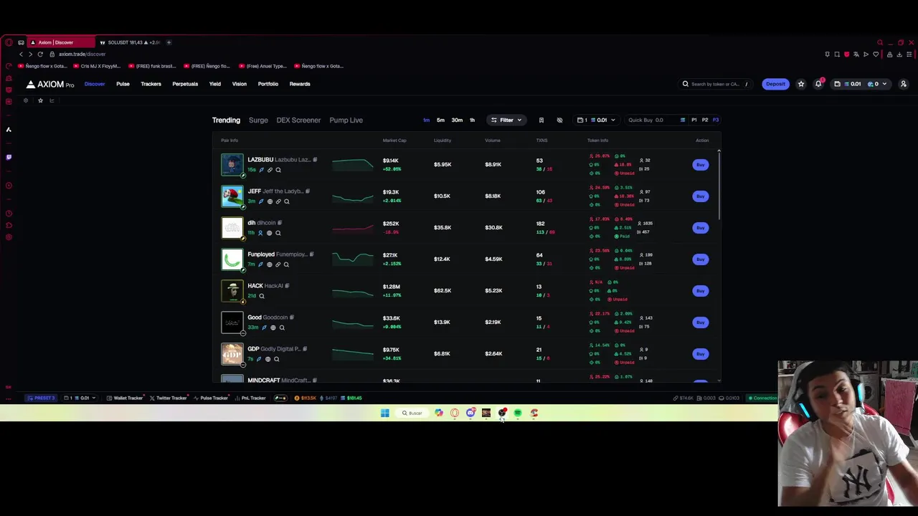Click the star icon below the Axiom logo

[x=40, y=100]
